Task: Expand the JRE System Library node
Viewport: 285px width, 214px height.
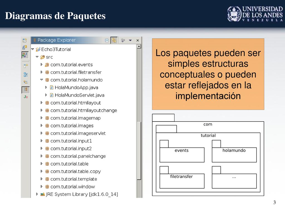Action: [x=37, y=194]
